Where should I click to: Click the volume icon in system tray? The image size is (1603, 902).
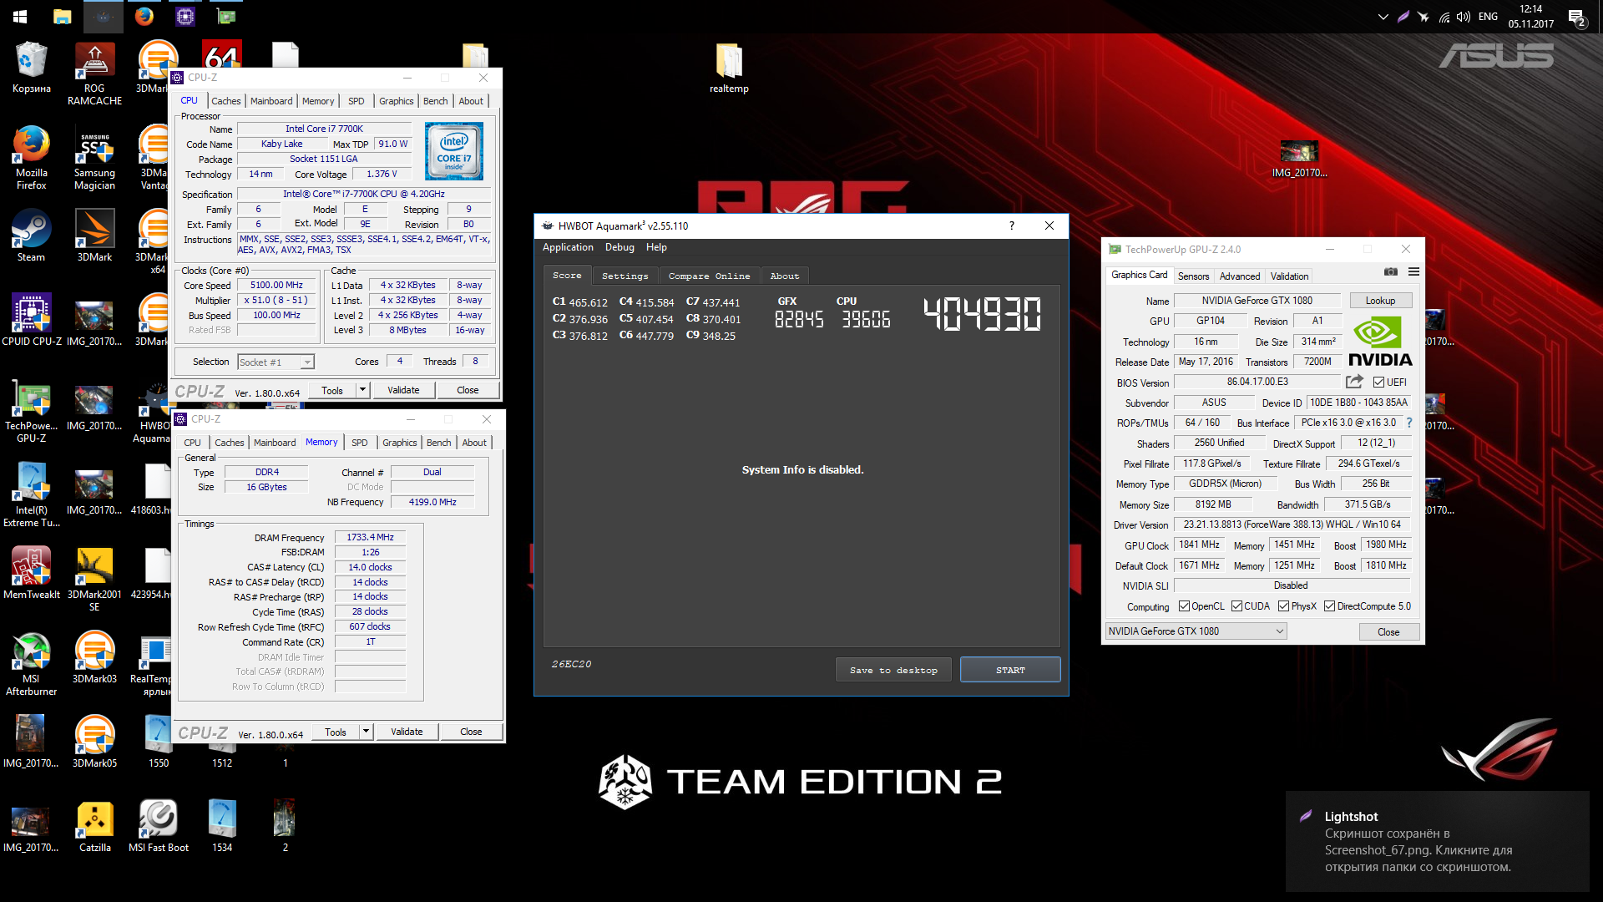pyautogui.click(x=1464, y=17)
